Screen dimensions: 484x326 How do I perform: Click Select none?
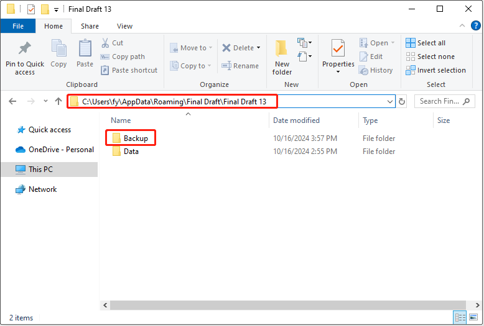point(430,57)
